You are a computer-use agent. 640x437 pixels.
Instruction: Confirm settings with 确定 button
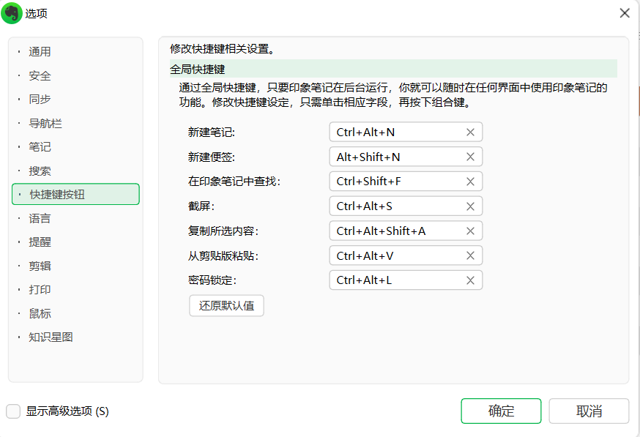(x=501, y=411)
